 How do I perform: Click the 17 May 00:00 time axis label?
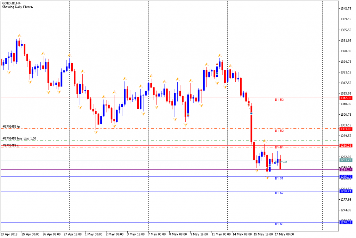[284, 234]
